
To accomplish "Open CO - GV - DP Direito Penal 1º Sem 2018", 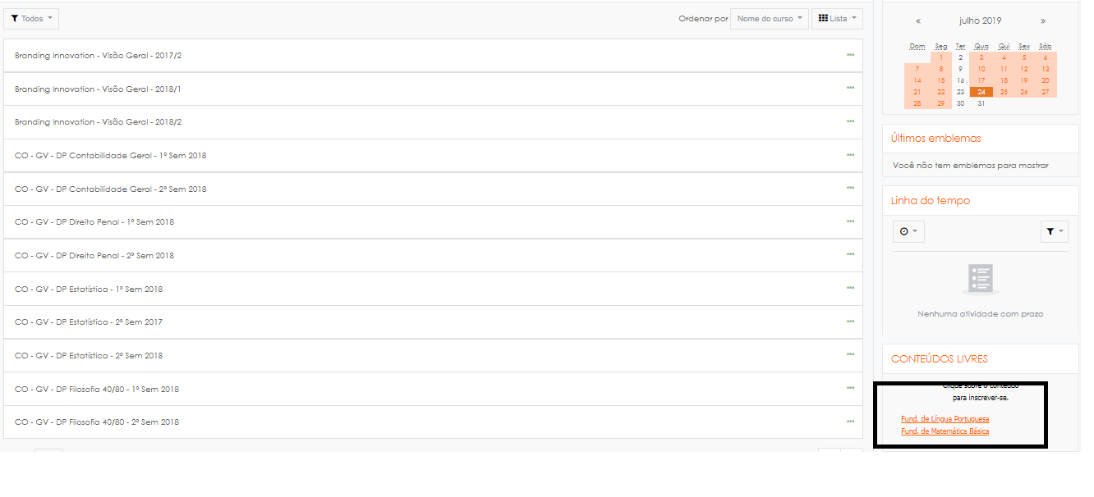I will (x=94, y=222).
